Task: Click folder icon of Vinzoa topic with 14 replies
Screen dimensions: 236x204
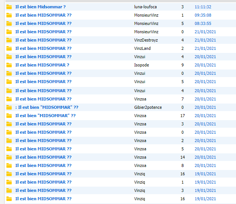Action: [9, 157]
